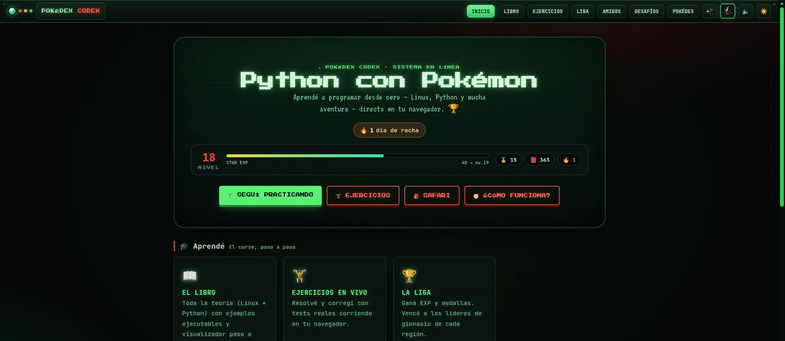785x341 pixels.
Task: Click the flame streak counter showing 1
Action: pyautogui.click(x=569, y=160)
